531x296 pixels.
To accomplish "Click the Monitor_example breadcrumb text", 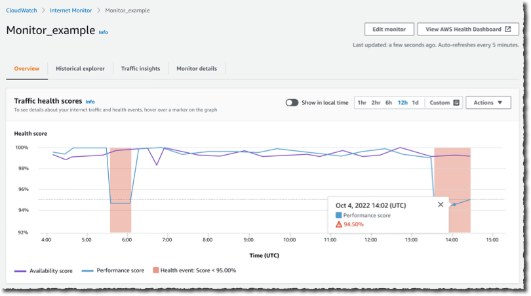I will pos(127,11).
